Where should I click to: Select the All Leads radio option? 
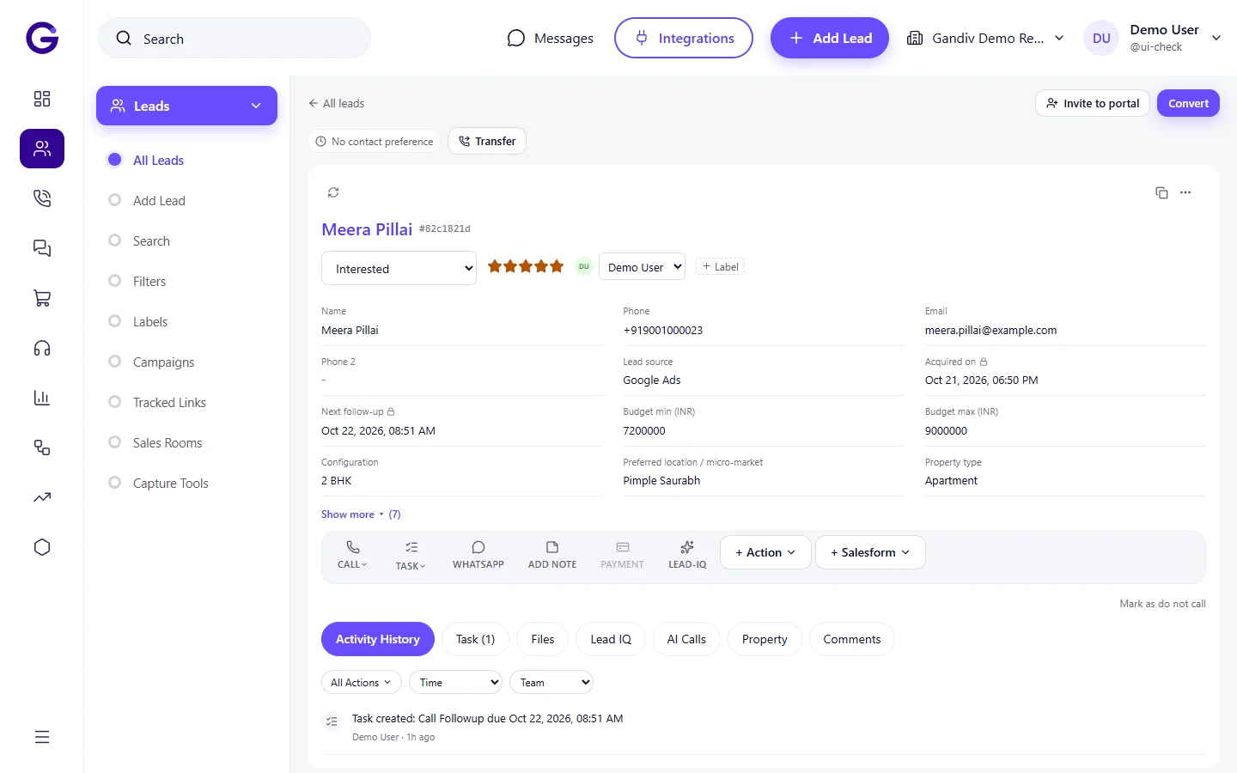tap(114, 160)
